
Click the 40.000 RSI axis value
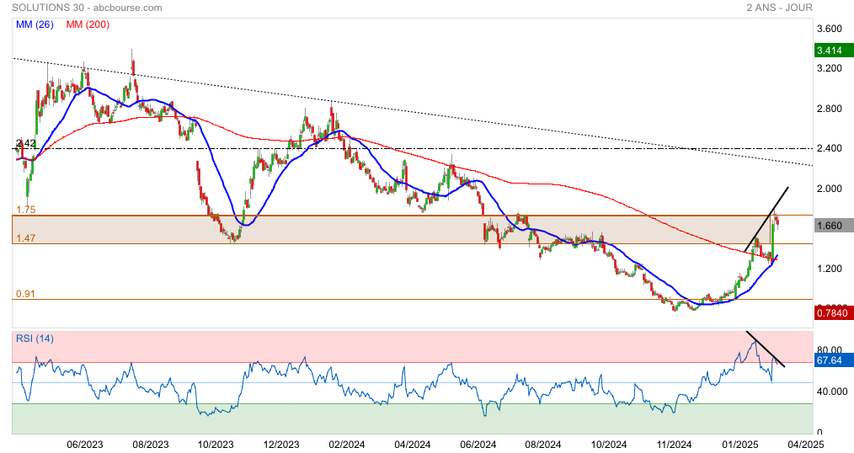pyautogui.click(x=831, y=392)
